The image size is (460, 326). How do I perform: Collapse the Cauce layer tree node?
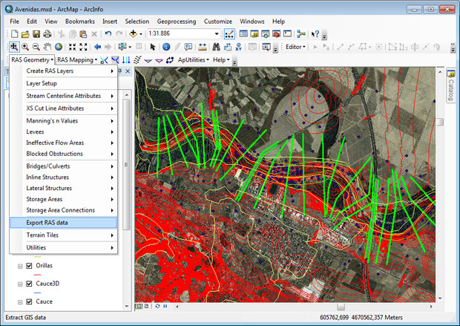click(x=20, y=302)
